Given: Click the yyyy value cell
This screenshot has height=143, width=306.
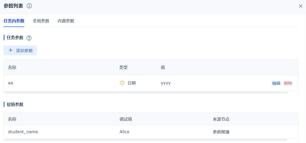Looking at the screenshot, I should [x=166, y=83].
